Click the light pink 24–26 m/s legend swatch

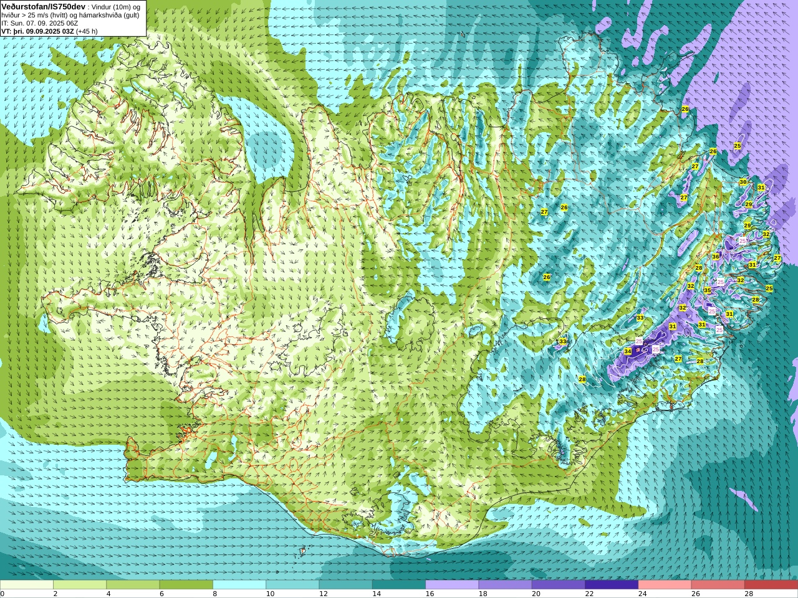point(665,584)
